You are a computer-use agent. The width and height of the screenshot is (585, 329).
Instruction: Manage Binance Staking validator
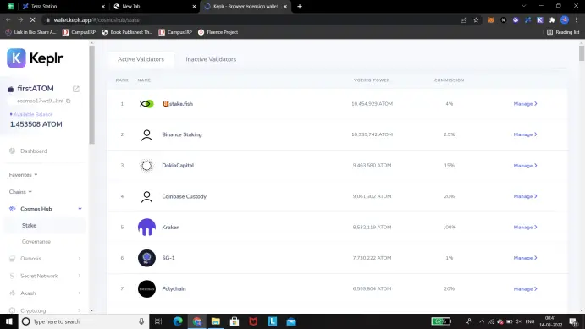pos(525,134)
